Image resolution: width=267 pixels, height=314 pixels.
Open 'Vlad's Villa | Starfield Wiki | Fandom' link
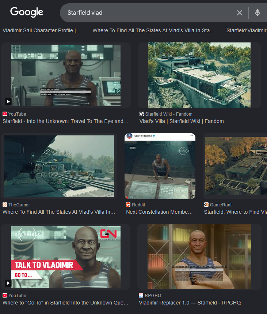pyautogui.click(x=182, y=121)
